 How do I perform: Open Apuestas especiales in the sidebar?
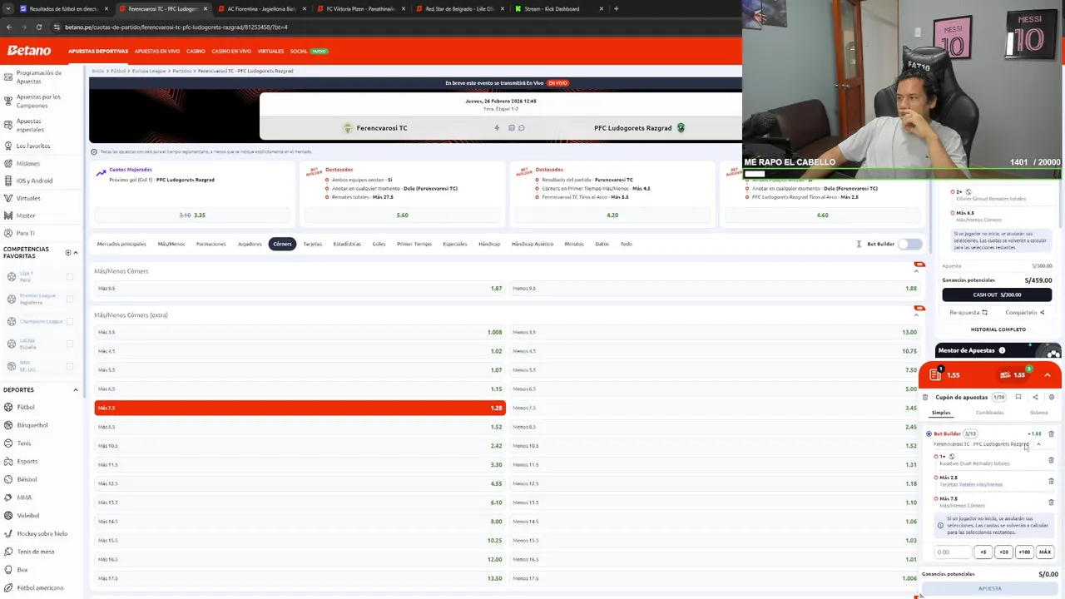coord(30,125)
